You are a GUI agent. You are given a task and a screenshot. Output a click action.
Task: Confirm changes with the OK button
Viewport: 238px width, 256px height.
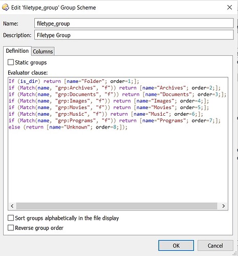point(176,246)
